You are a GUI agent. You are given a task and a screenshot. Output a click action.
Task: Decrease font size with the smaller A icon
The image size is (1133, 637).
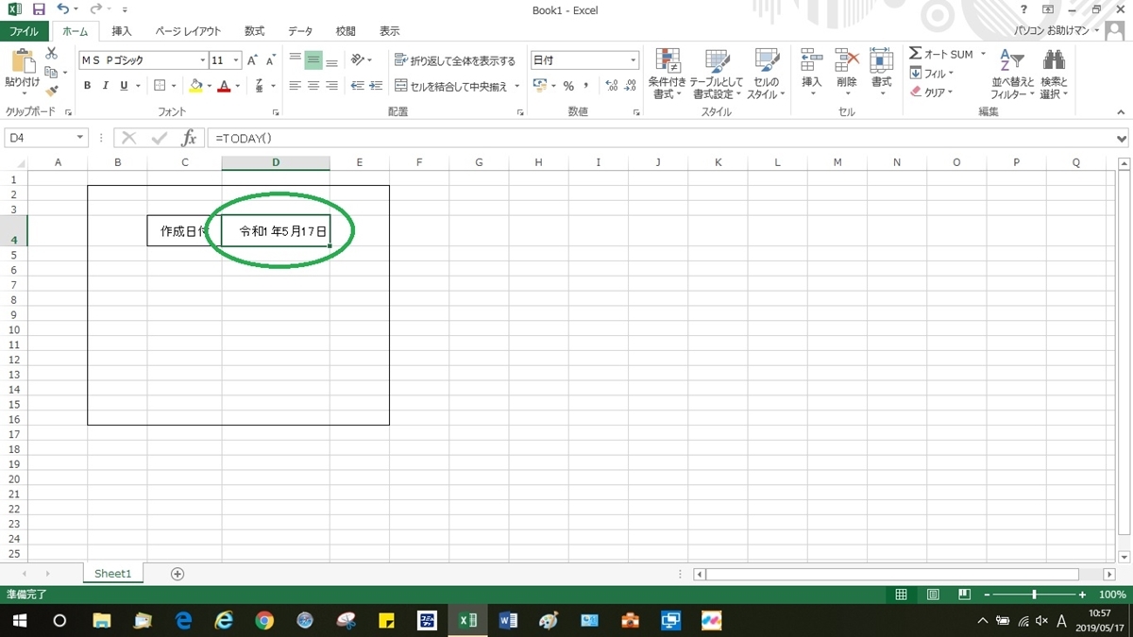coord(270,60)
